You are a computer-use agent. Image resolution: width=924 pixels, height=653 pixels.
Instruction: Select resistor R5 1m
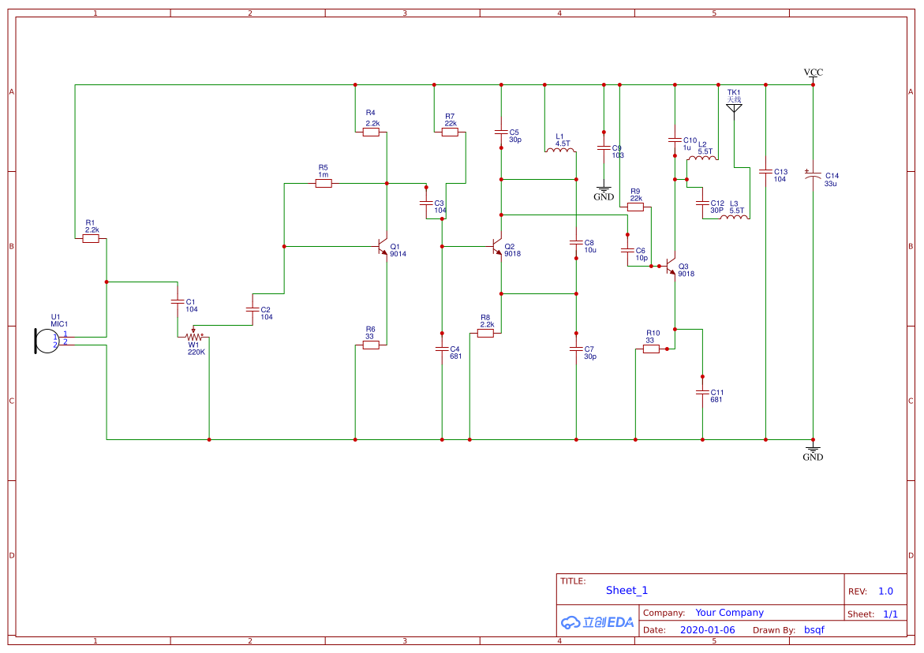324,183
